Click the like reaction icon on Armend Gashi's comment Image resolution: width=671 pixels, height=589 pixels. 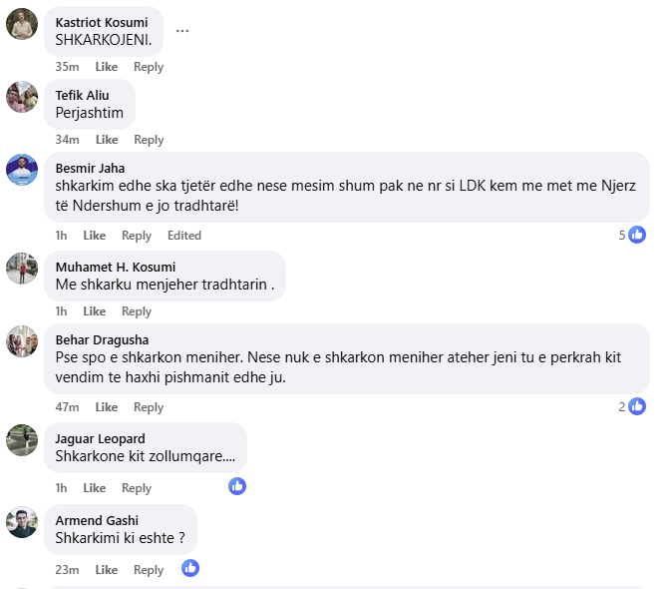click(x=190, y=568)
